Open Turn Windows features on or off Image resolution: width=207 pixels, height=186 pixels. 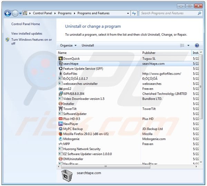pyautogui.click(x=31, y=41)
